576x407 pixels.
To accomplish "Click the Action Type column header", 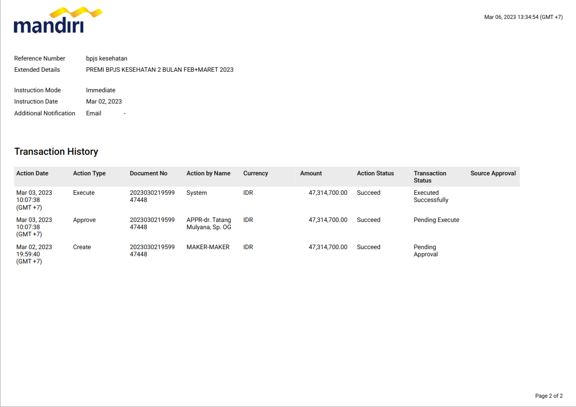I will click(x=89, y=173).
